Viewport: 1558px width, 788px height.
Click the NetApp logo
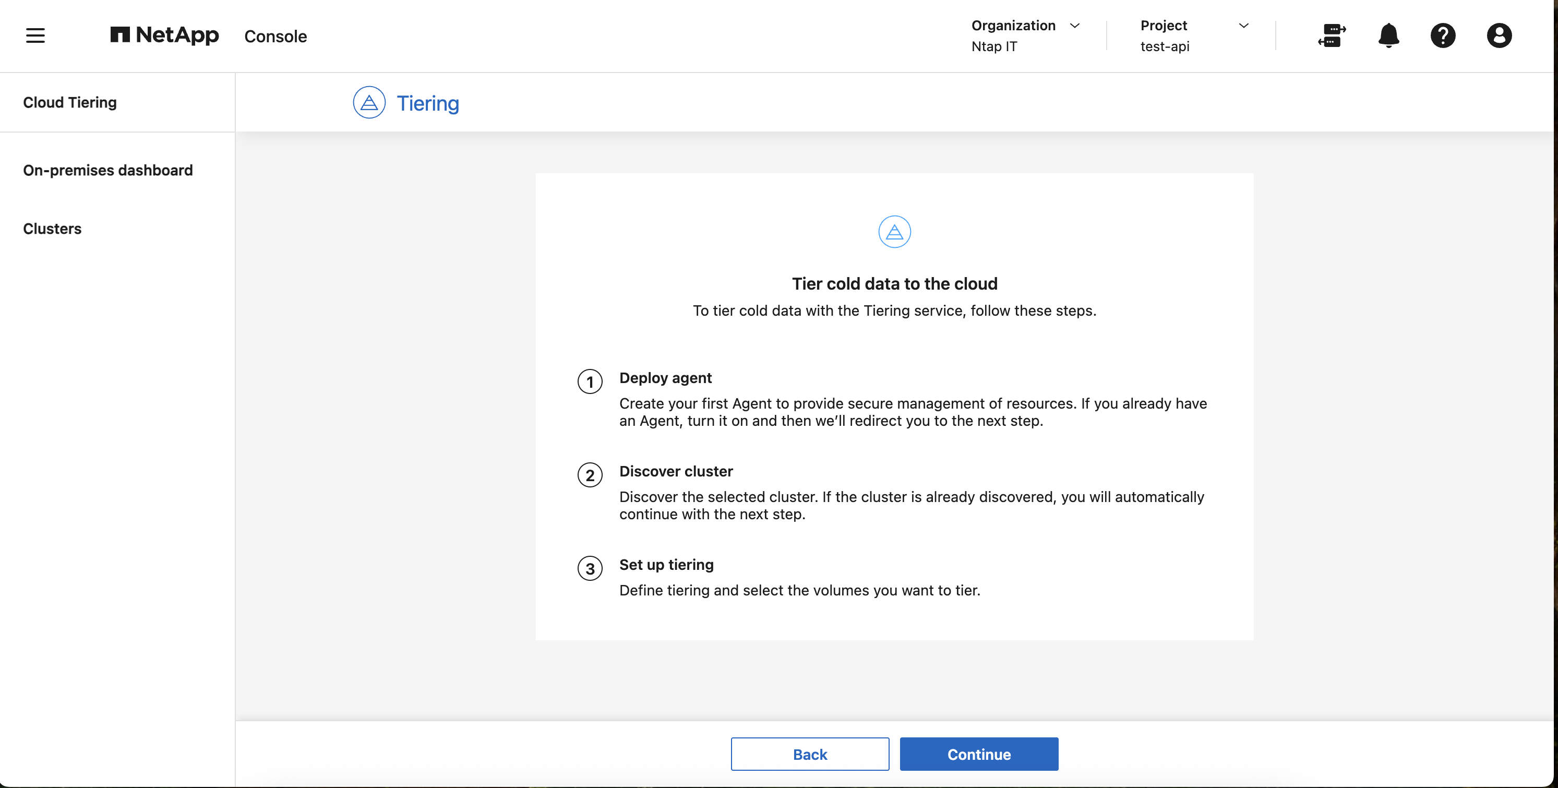[164, 35]
